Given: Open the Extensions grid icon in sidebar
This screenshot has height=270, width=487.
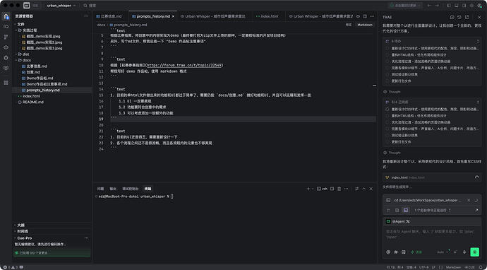Looking at the screenshot, I should click(6, 83).
